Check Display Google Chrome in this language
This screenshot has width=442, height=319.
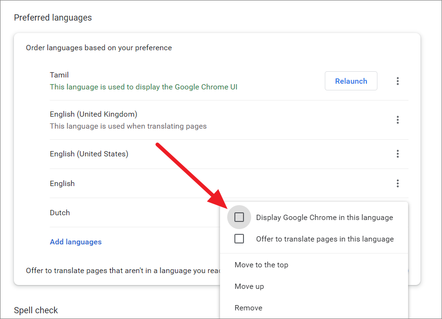click(239, 217)
